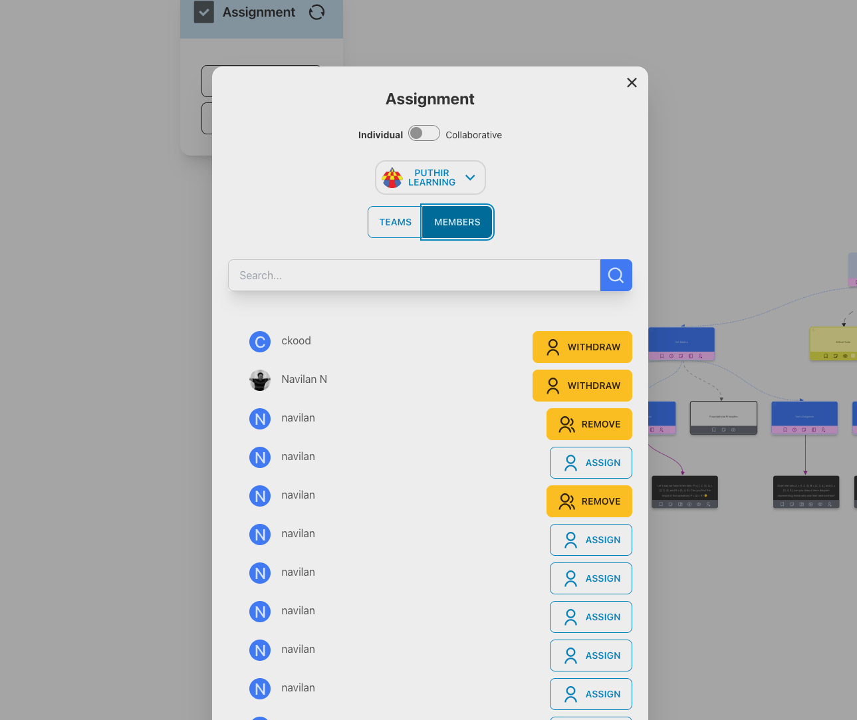Switch to the Teams tab
857x720 pixels.
coord(395,222)
